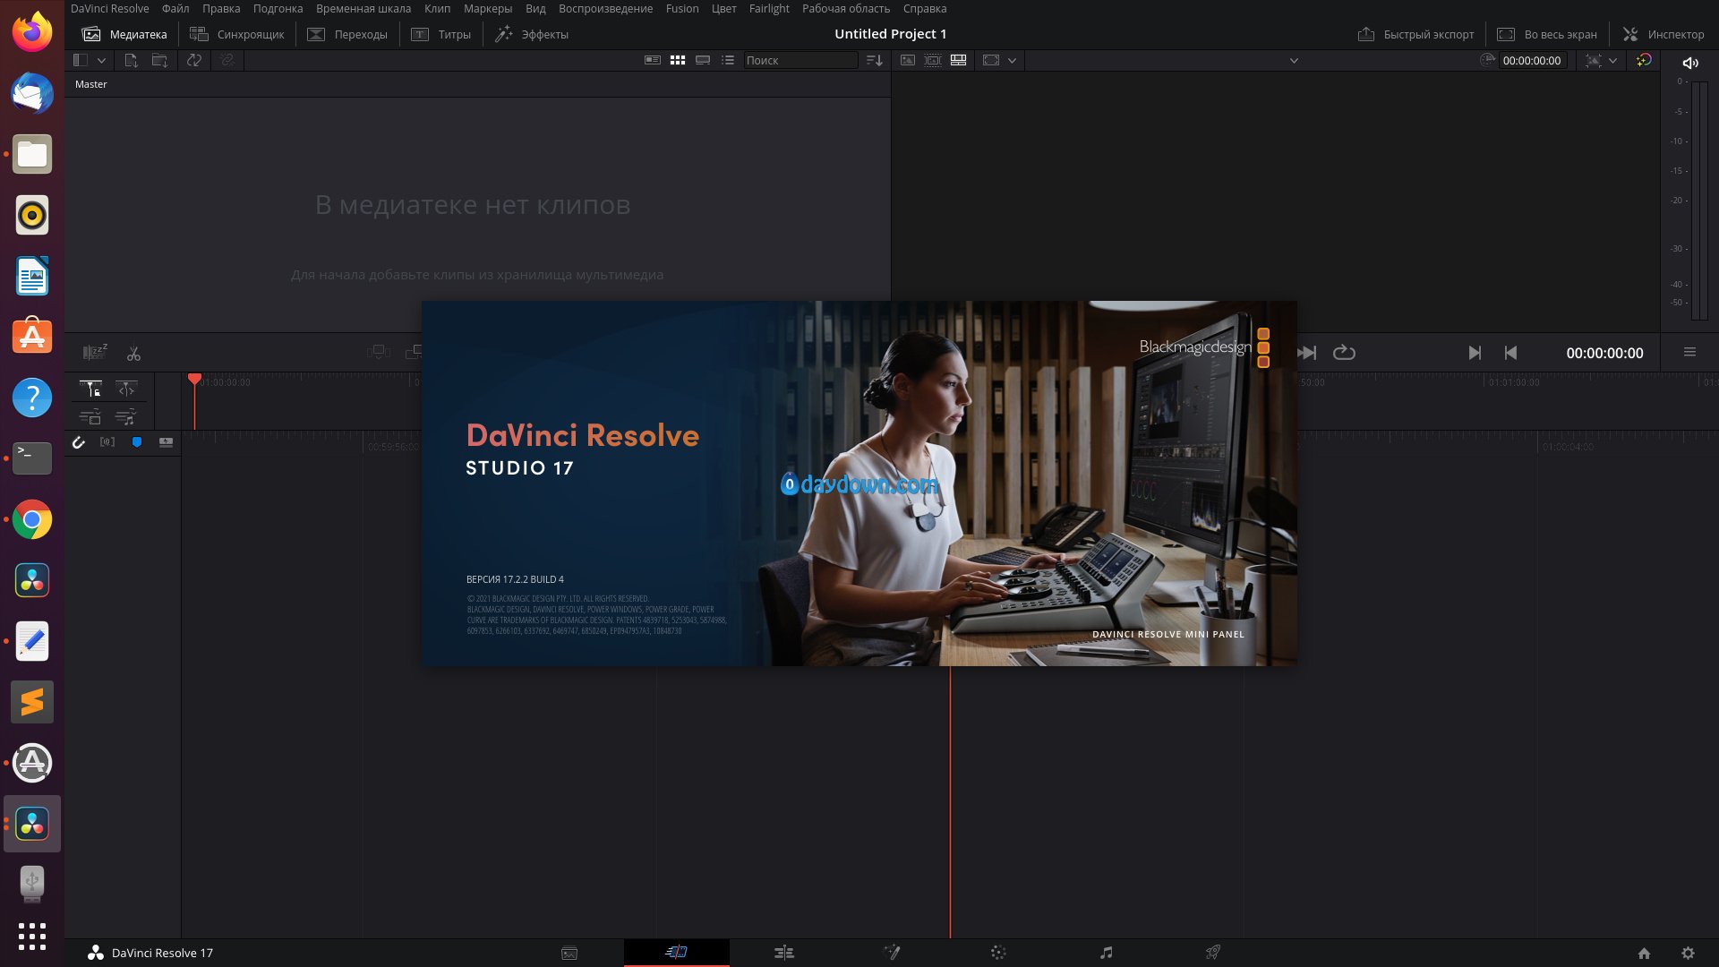Launch Google Chrome from the dock
This screenshot has height=967, width=1719.
[32, 519]
